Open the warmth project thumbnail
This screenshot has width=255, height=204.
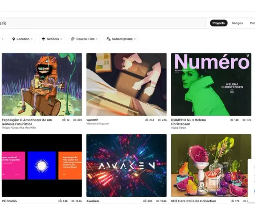(126, 85)
